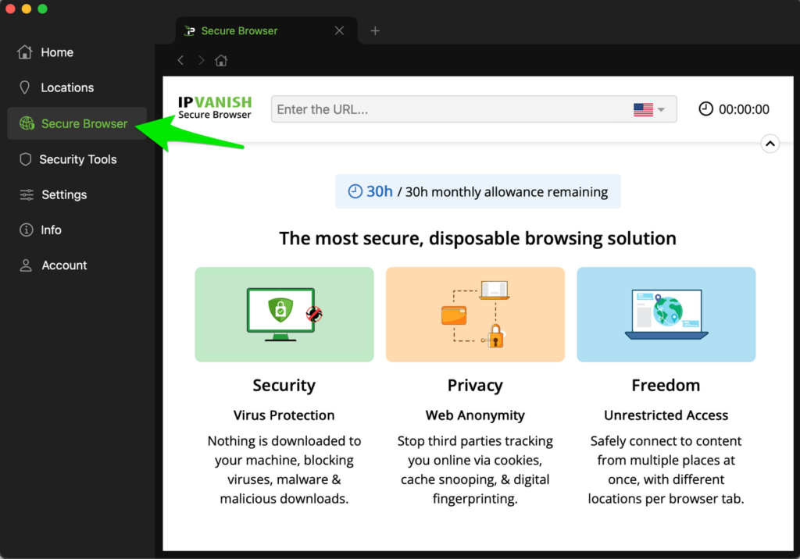Click the 30h monthly allowance banner
This screenshot has width=800, height=559.
point(478,191)
